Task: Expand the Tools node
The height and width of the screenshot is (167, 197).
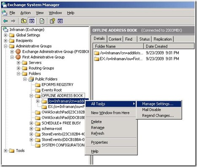Action: pyautogui.click(x=5, y=151)
